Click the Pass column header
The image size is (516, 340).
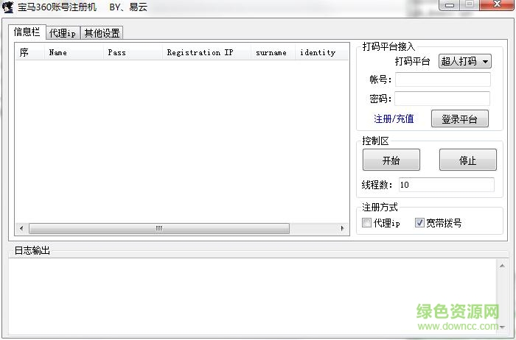tap(133, 52)
